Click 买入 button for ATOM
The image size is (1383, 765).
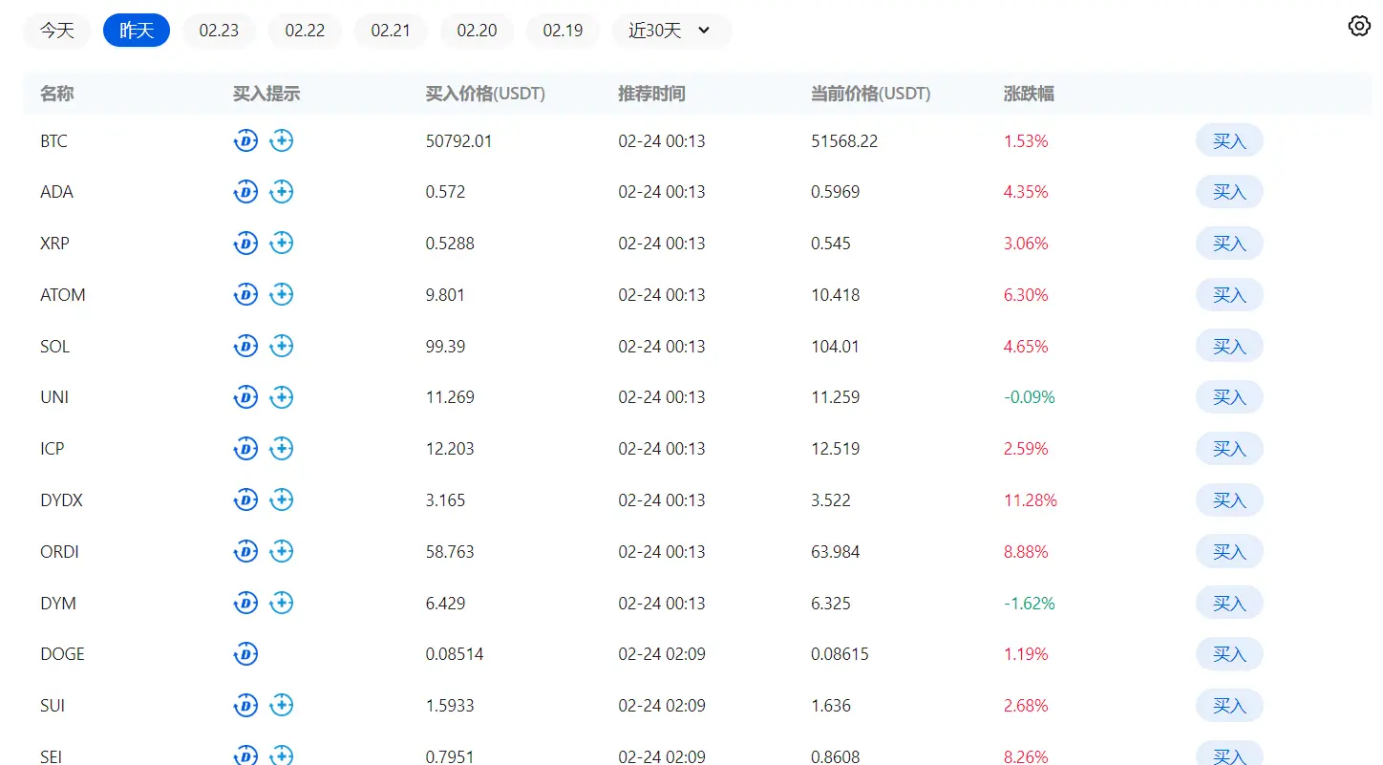pyautogui.click(x=1229, y=294)
